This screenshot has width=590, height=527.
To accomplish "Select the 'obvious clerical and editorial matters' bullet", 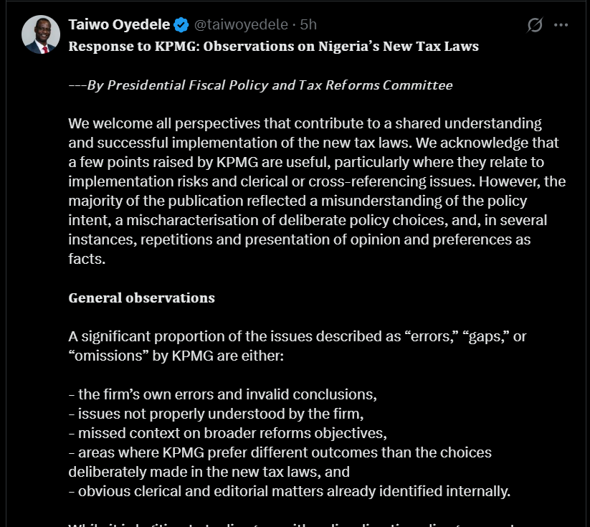I will [289, 491].
